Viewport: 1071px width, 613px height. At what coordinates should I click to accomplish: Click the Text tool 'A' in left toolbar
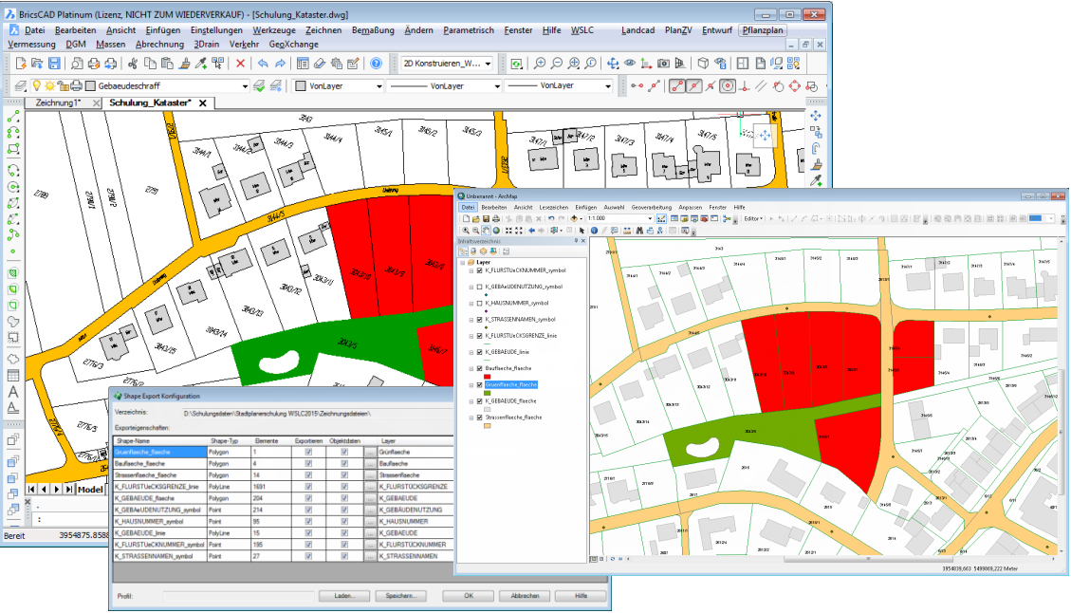(x=13, y=391)
